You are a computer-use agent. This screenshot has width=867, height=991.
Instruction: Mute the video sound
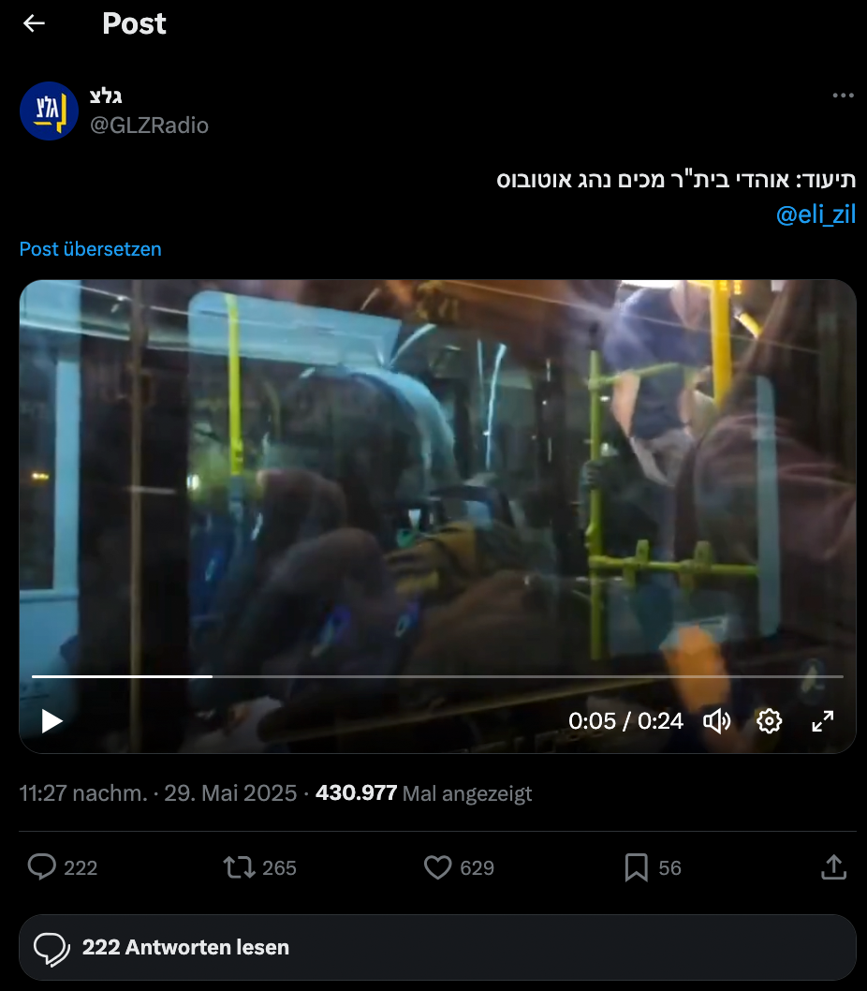point(716,721)
